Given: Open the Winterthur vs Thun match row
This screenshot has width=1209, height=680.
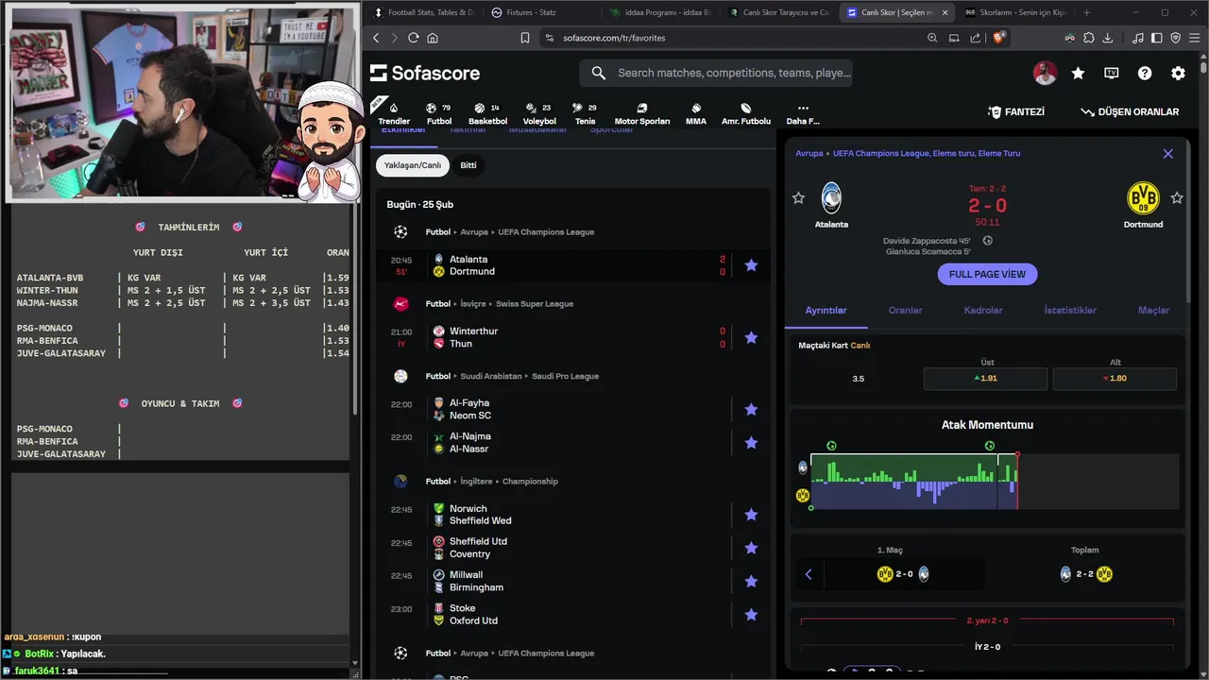Looking at the screenshot, I should [572, 337].
